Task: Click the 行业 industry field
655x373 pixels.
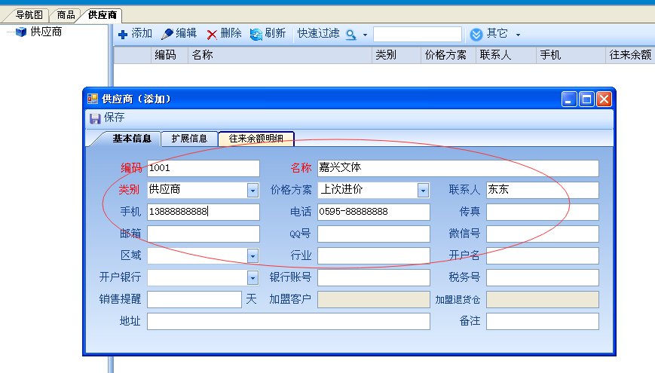Action: click(x=374, y=255)
